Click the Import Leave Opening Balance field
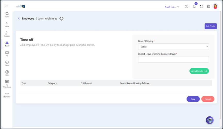The width and height of the screenshot is (223, 129). pos(173,59)
